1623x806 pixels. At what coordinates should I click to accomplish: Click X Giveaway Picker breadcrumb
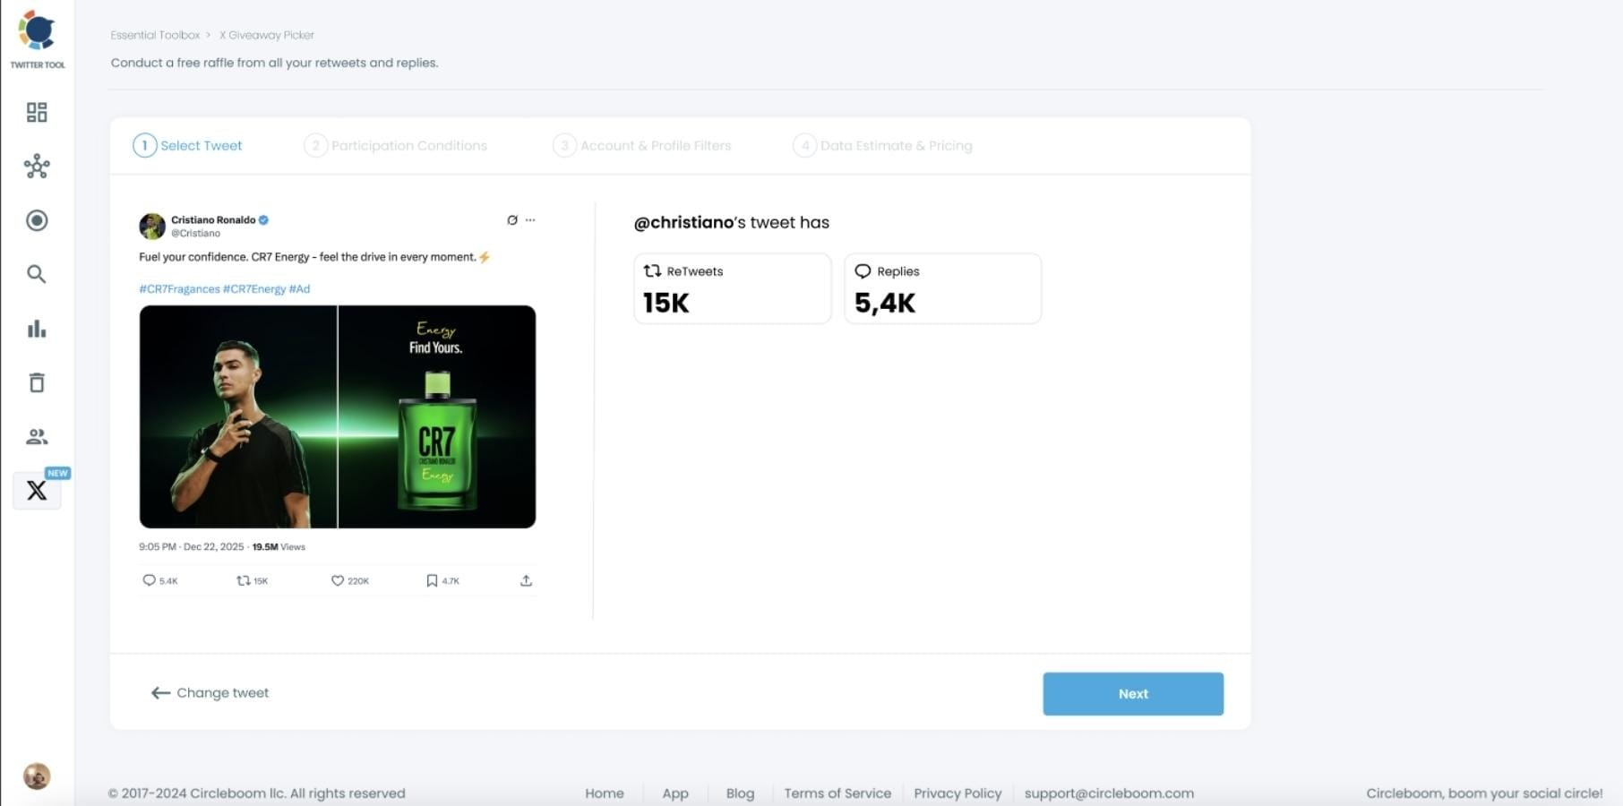[267, 35]
